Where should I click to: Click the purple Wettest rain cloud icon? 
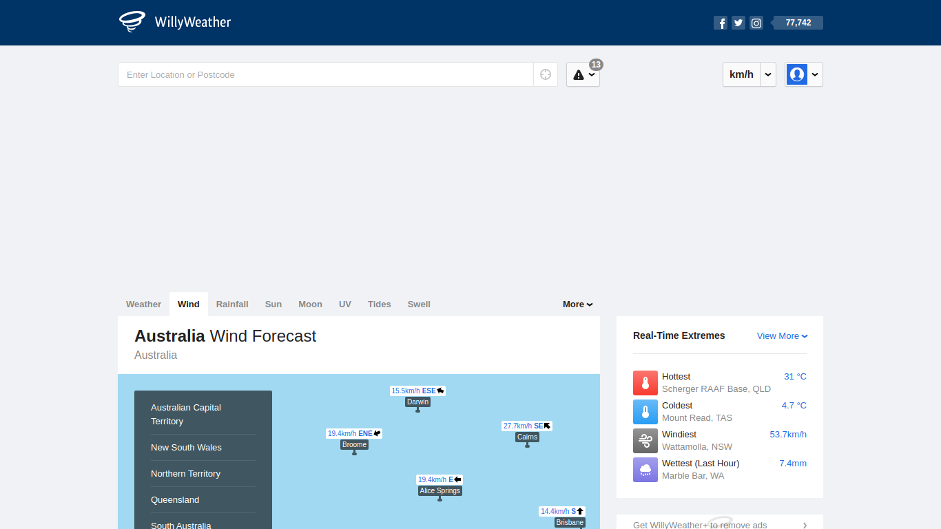[645, 470]
